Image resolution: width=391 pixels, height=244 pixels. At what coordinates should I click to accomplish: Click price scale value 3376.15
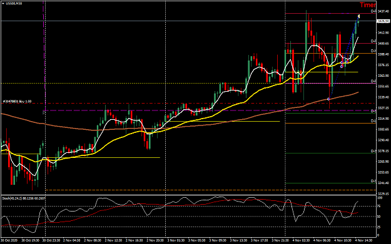383,65
